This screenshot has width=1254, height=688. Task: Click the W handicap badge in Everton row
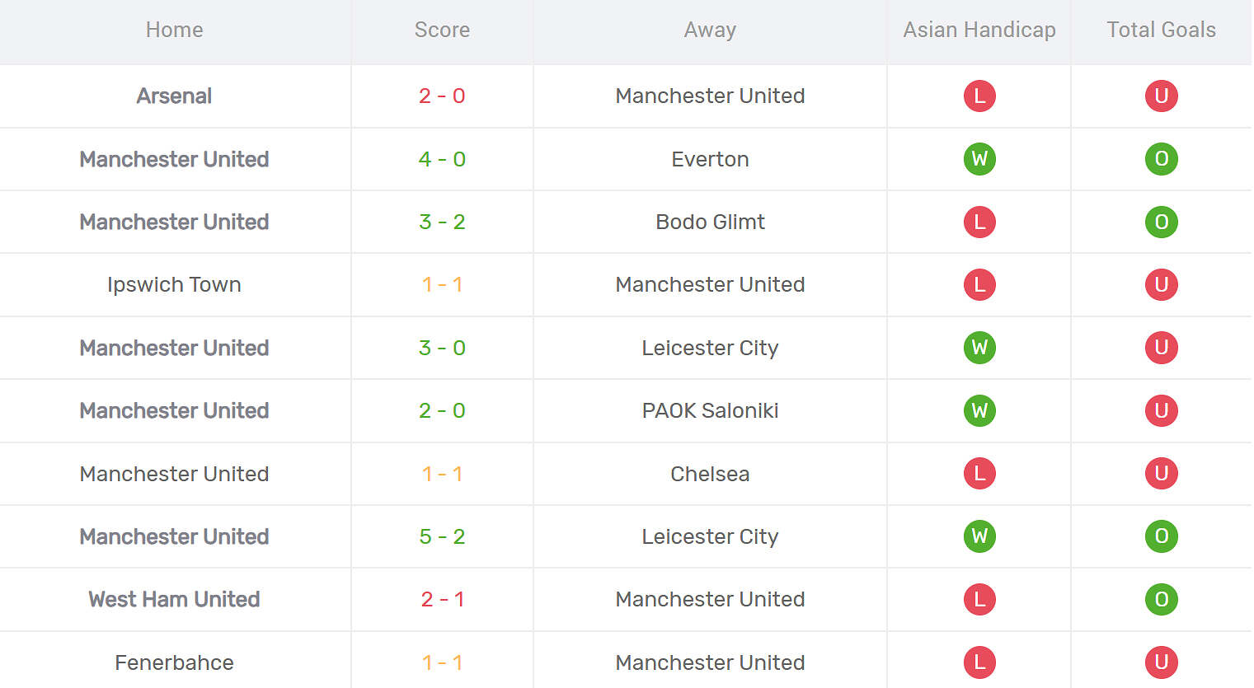pyautogui.click(x=979, y=159)
